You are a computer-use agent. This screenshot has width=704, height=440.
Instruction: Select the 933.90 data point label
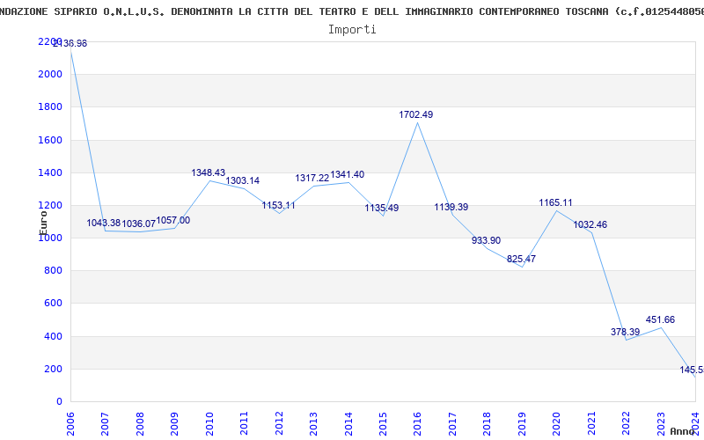click(487, 240)
